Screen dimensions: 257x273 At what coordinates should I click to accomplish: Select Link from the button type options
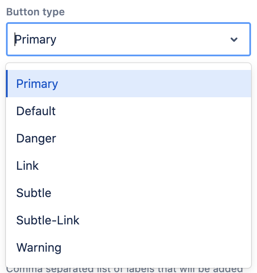point(27,166)
